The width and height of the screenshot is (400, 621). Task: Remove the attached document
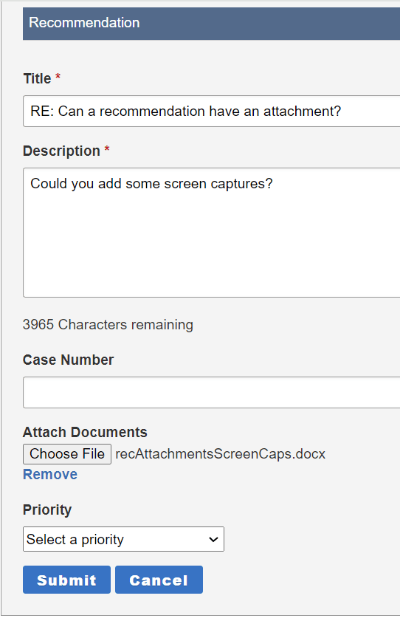tap(50, 475)
